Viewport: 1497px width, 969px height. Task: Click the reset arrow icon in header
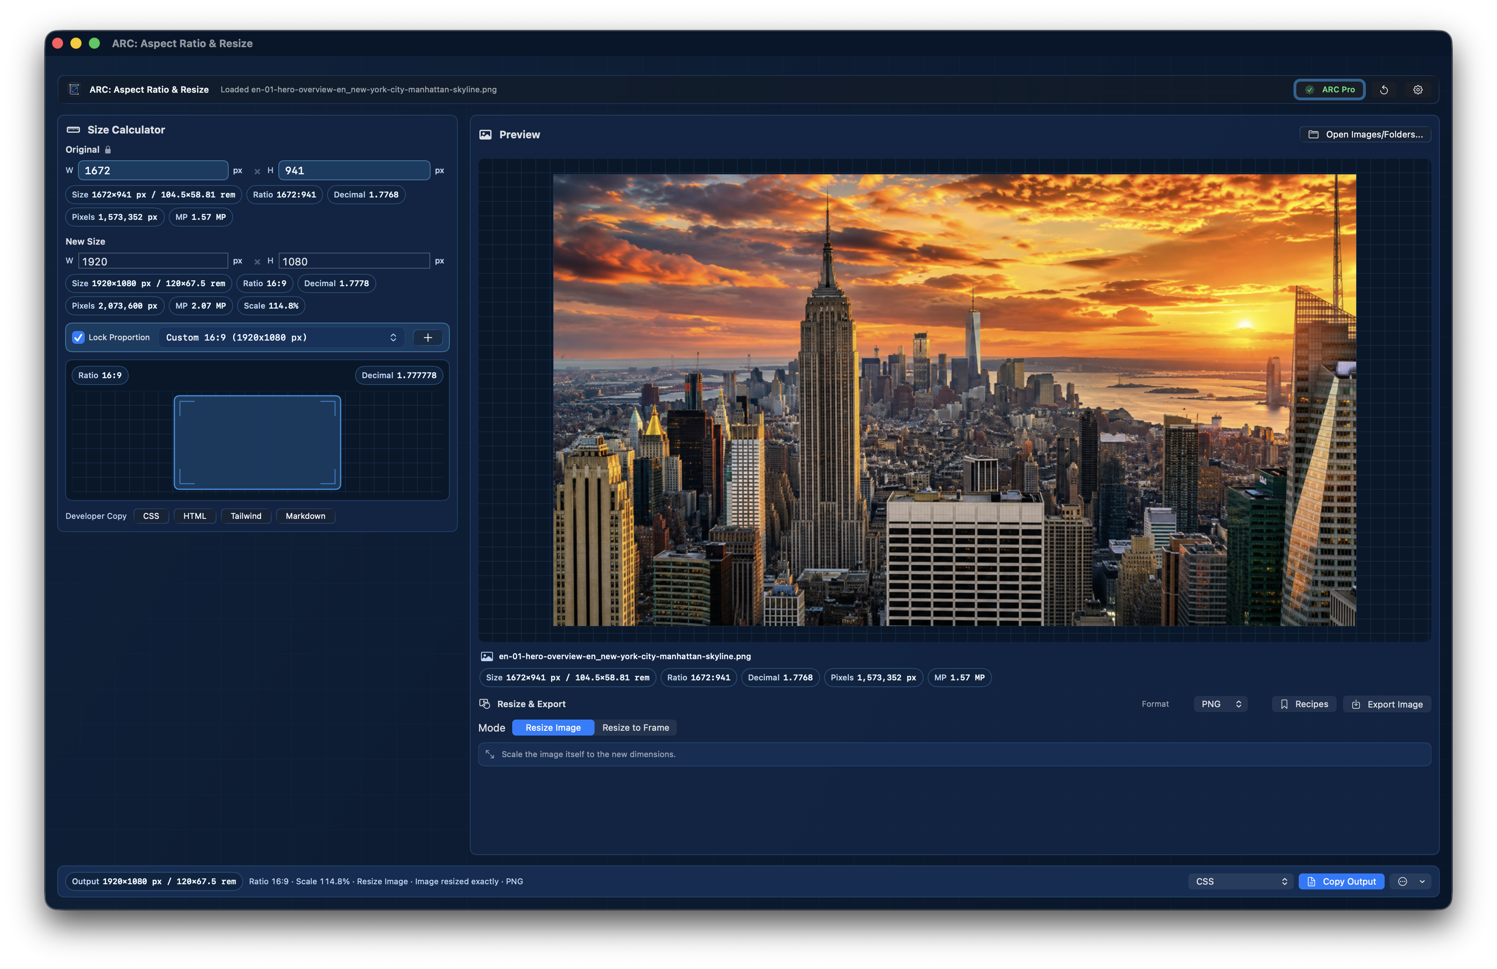point(1384,90)
